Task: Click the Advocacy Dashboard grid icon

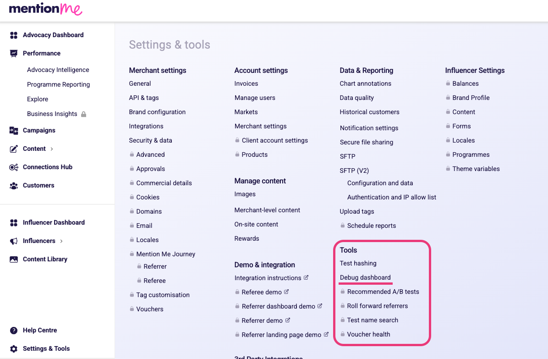Action: [14, 35]
